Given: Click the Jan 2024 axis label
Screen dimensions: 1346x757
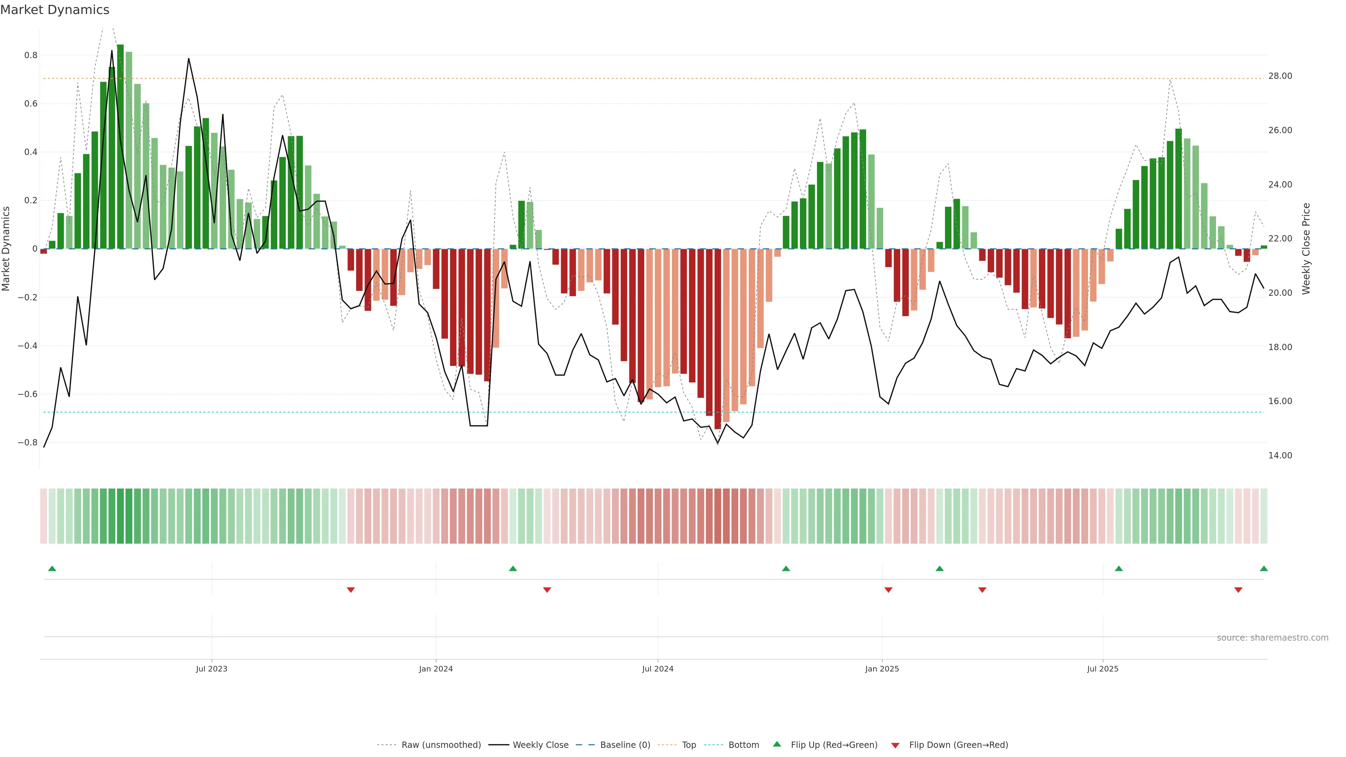Looking at the screenshot, I should (436, 669).
